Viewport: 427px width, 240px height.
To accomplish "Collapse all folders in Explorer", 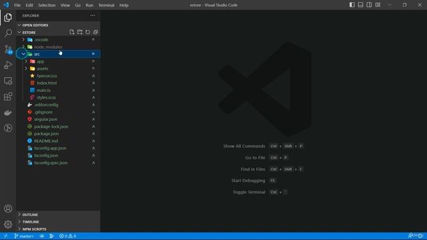I will pos(95,32).
